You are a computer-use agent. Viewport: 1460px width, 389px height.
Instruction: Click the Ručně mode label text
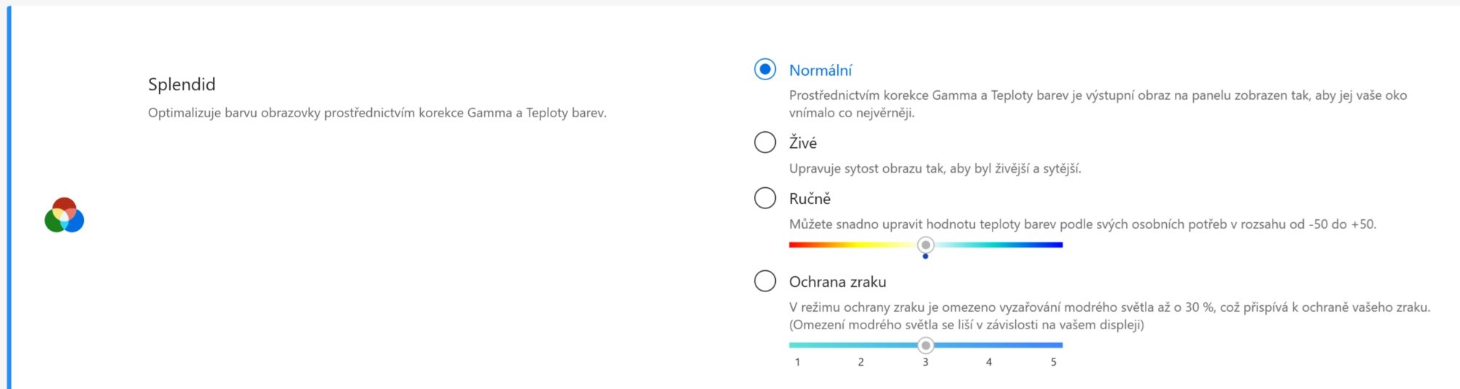tap(809, 199)
